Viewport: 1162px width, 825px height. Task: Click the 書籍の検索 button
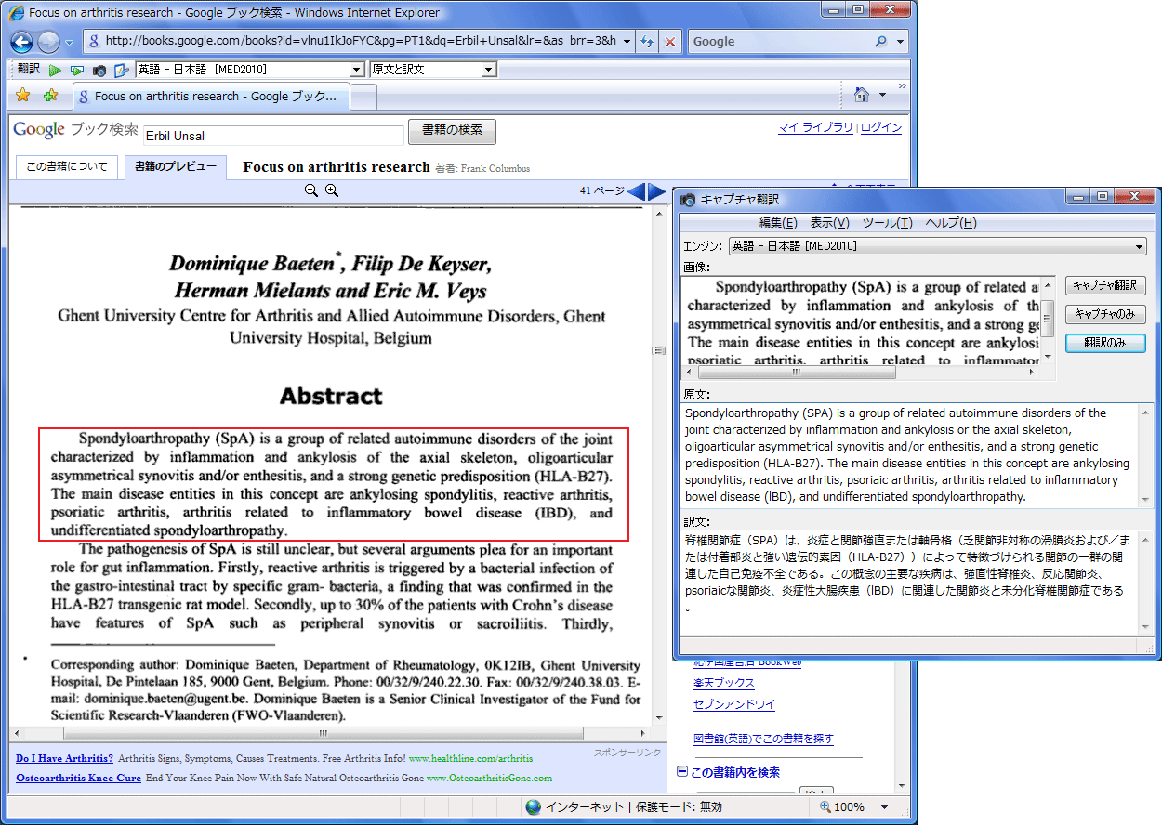(x=452, y=131)
